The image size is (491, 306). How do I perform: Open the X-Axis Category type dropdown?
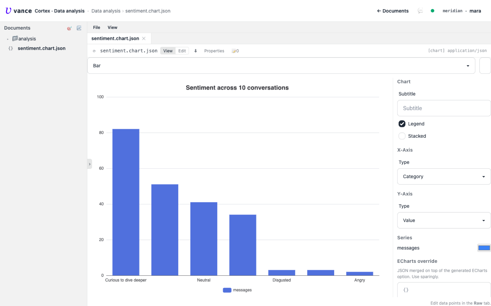(x=444, y=177)
